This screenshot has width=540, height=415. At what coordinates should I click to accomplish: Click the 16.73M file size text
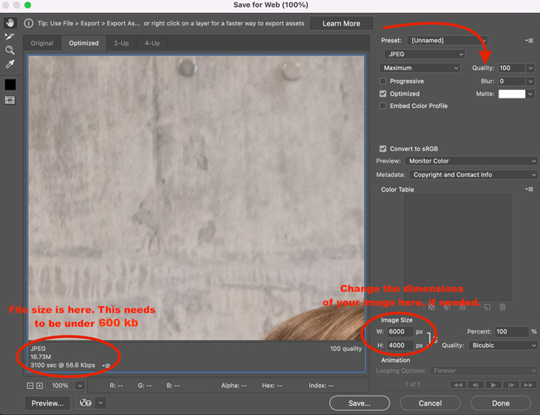pos(41,356)
